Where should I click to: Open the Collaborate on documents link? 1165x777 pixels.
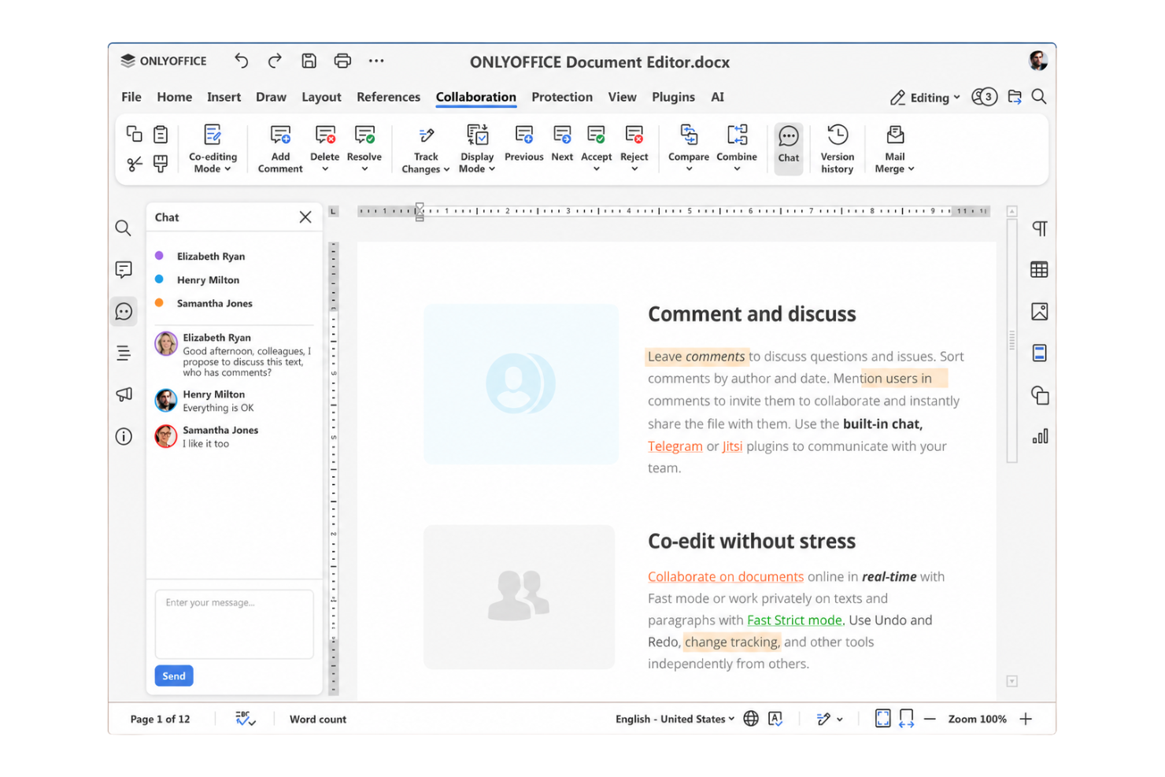pos(726,576)
